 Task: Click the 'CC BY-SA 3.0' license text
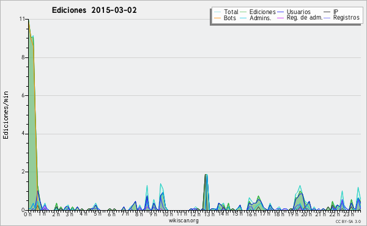tap(348, 222)
